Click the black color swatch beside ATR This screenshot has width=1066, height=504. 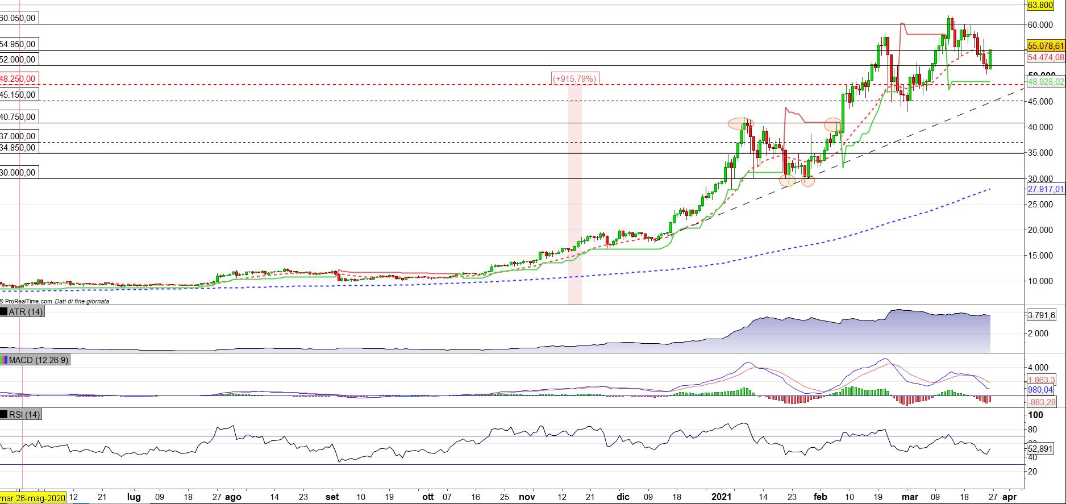tap(4, 312)
